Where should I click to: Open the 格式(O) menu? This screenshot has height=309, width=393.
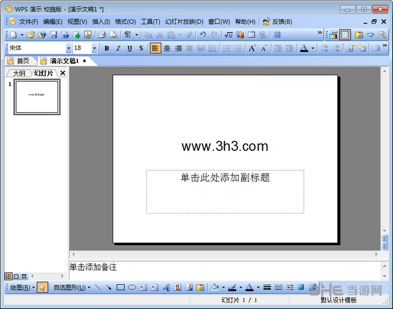click(x=125, y=22)
